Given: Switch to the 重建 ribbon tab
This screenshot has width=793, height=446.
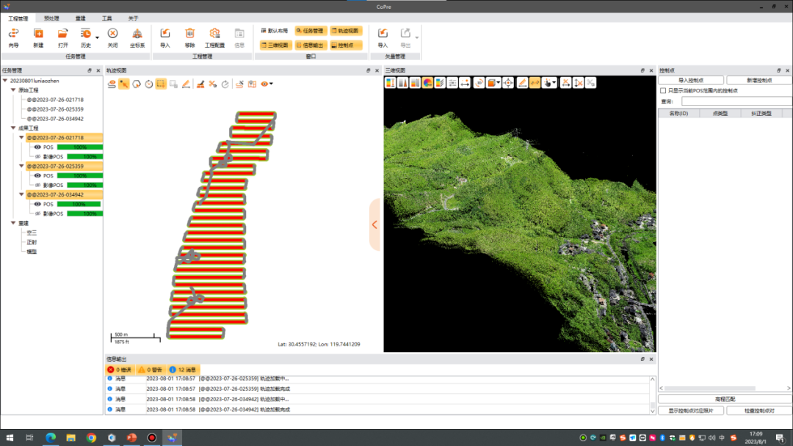Looking at the screenshot, I should (x=81, y=18).
